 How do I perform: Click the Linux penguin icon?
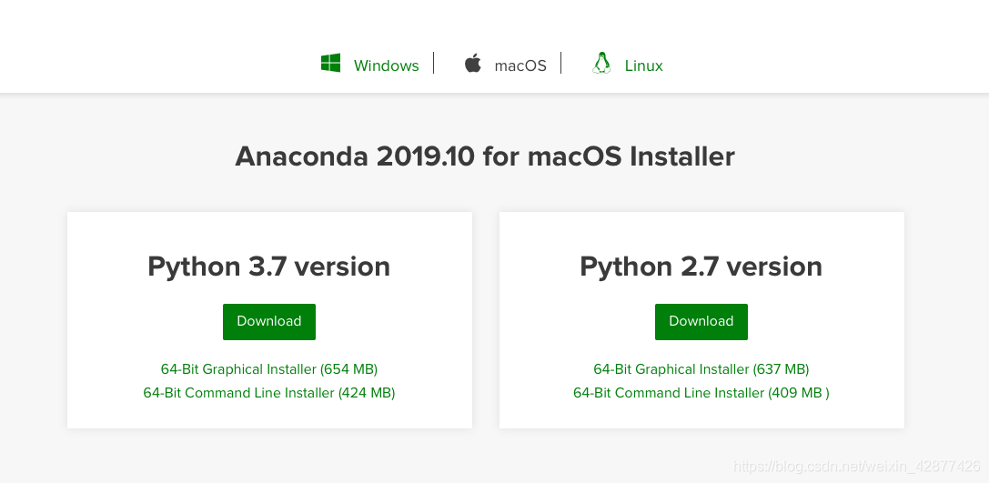point(601,64)
